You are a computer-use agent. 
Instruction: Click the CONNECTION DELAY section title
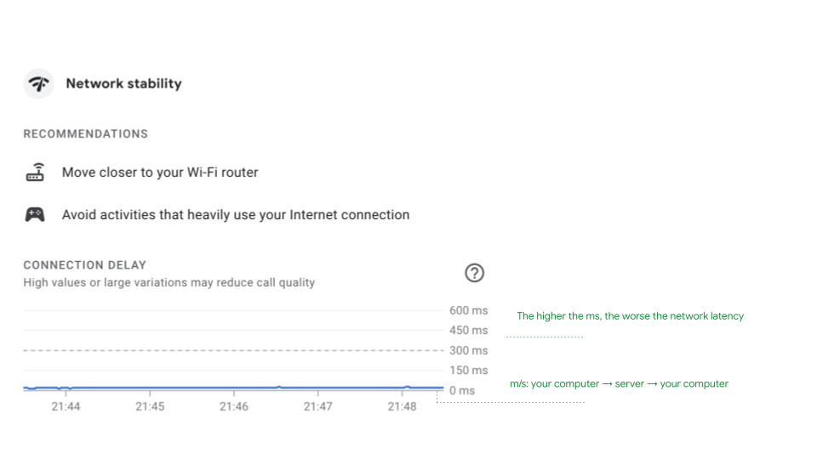click(84, 265)
